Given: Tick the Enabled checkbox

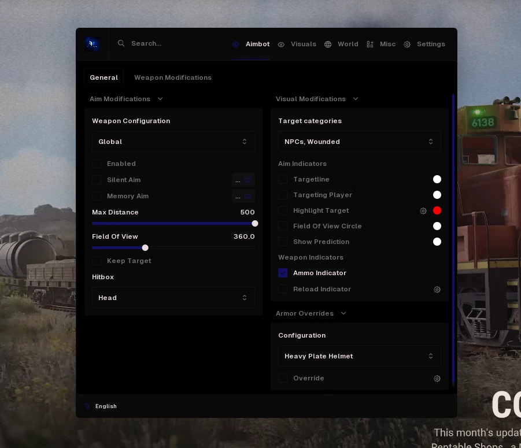Looking at the screenshot, I should click(97, 164).
